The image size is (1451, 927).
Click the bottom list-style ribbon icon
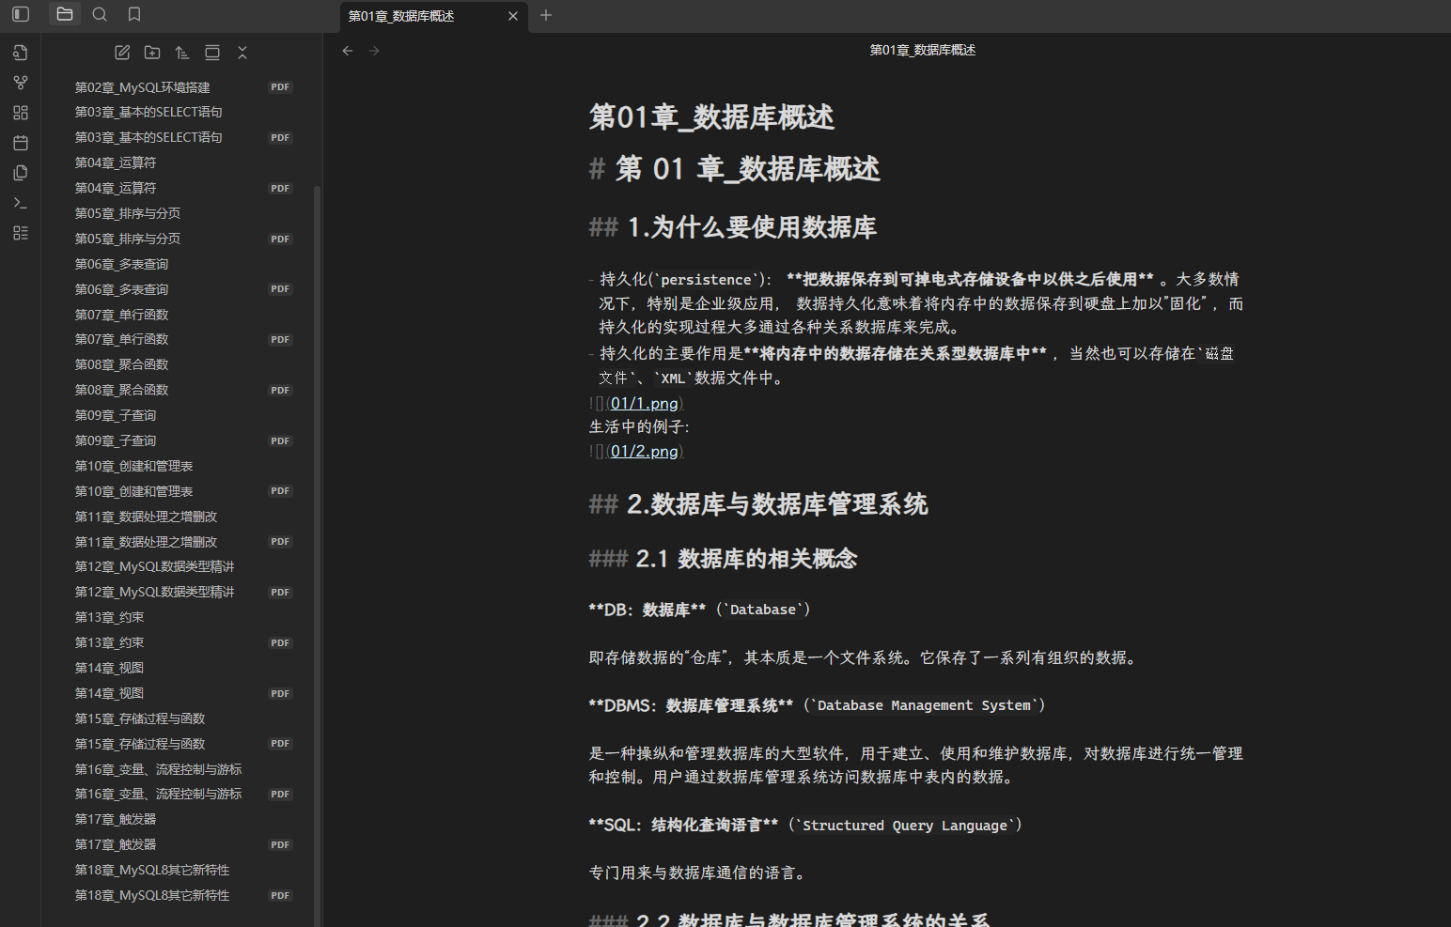[21, 233]
